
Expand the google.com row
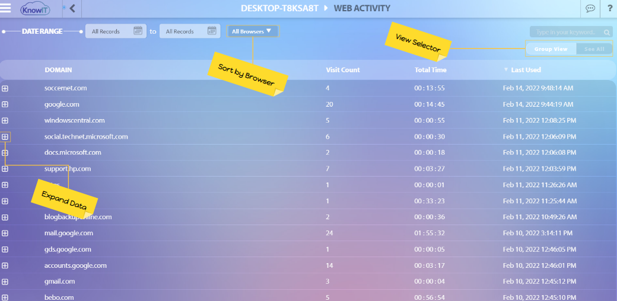(5, 104)
